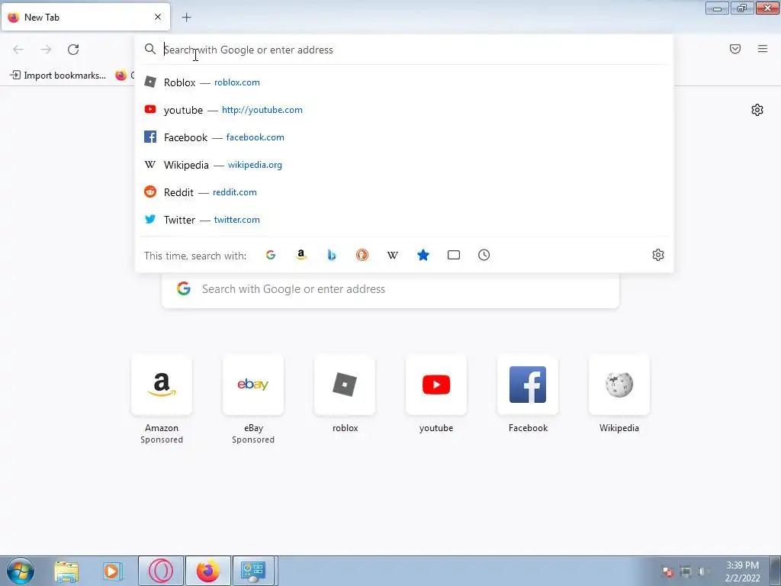
Task: Search History using the clock icon
Action: (484, 255)
